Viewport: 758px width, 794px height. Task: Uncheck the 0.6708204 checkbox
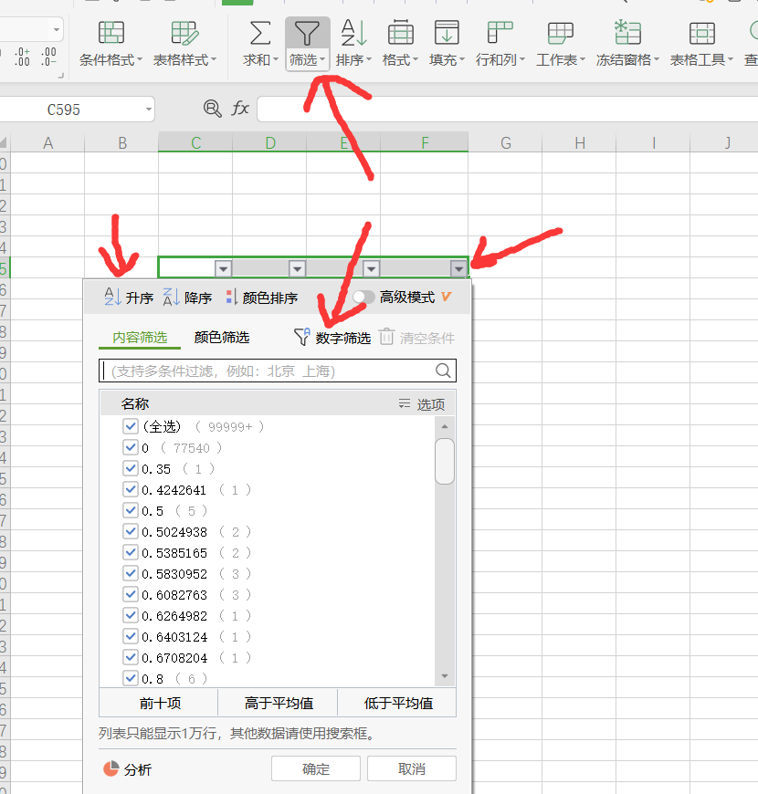(131, 657)
